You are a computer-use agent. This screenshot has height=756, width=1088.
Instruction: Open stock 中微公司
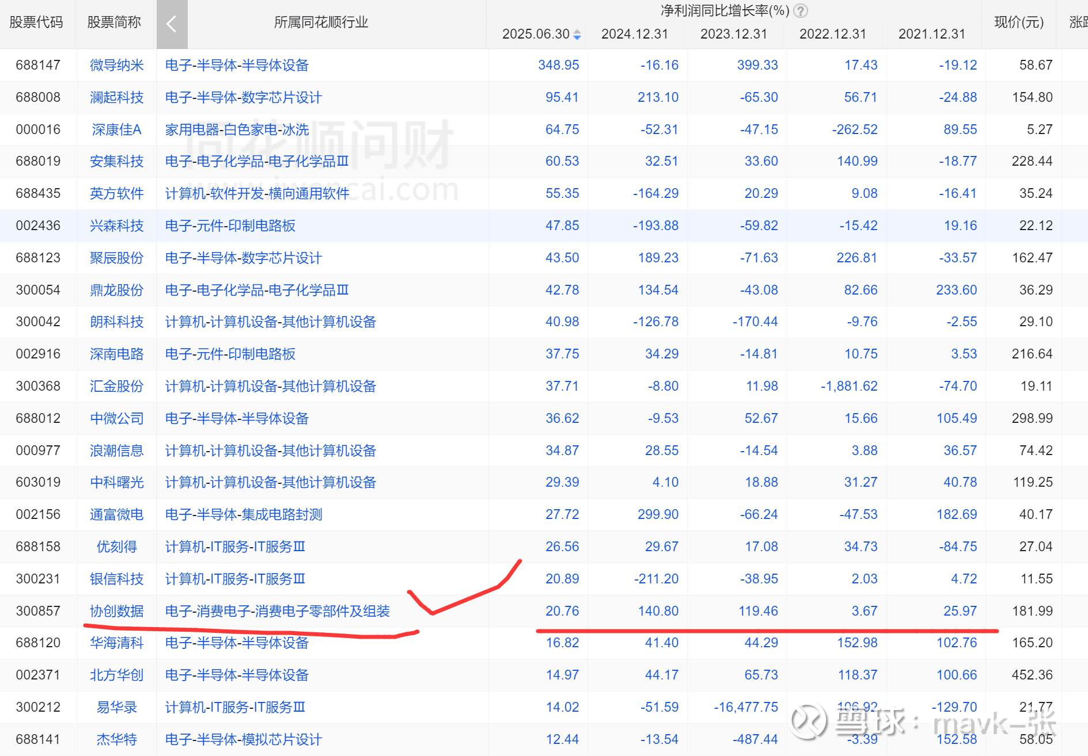(117, 418)
